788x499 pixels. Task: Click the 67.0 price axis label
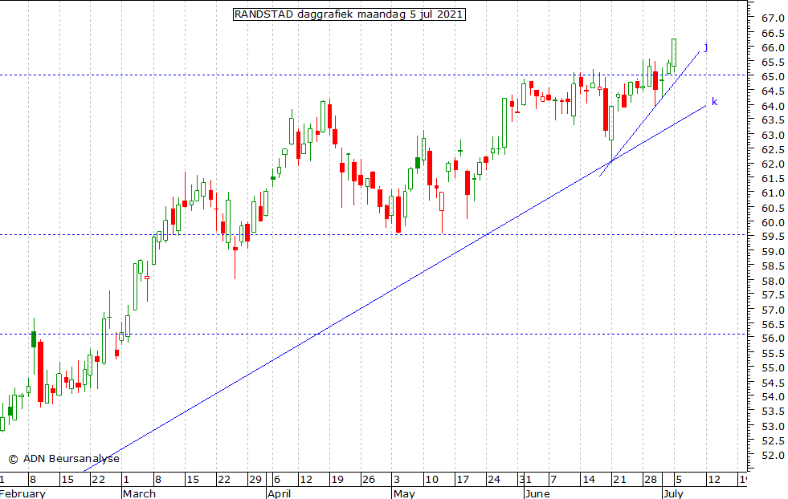coord(773,18)
